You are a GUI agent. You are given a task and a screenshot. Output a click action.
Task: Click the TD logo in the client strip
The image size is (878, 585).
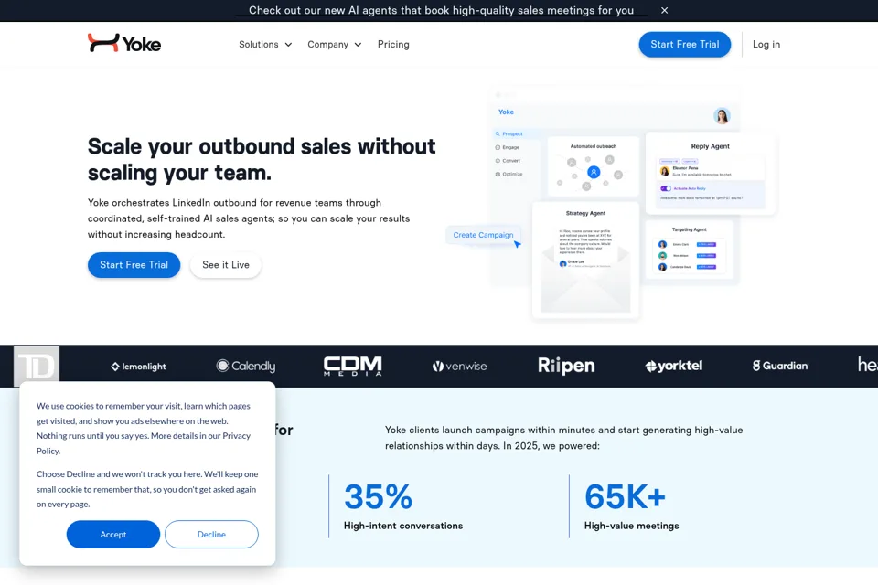(x=37, y=367)
